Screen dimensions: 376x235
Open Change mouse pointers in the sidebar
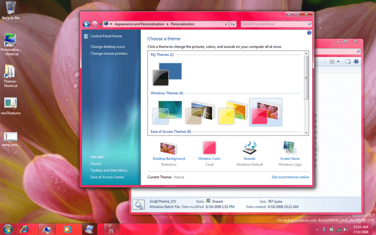[x=109, y=53]
